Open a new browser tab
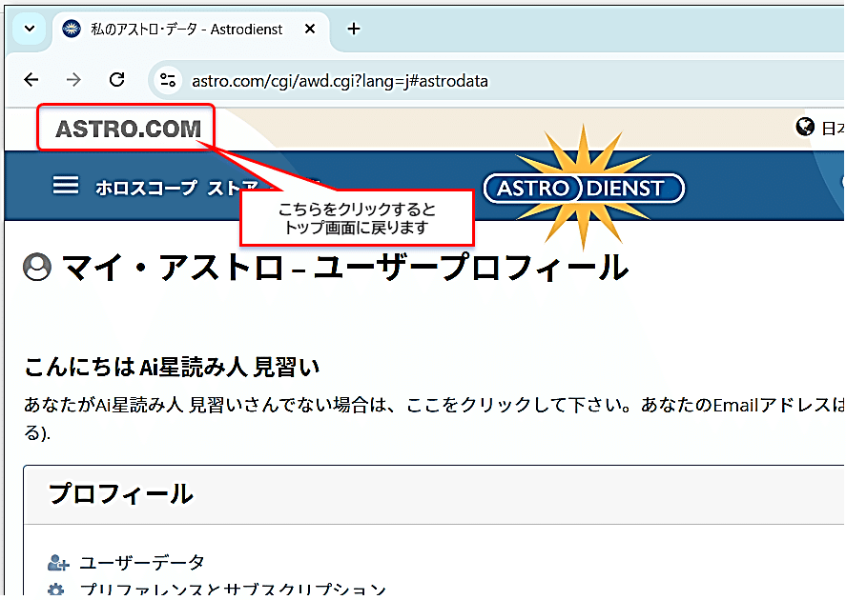The height and width of the screenshot is (600, 846). click(354, 30)
